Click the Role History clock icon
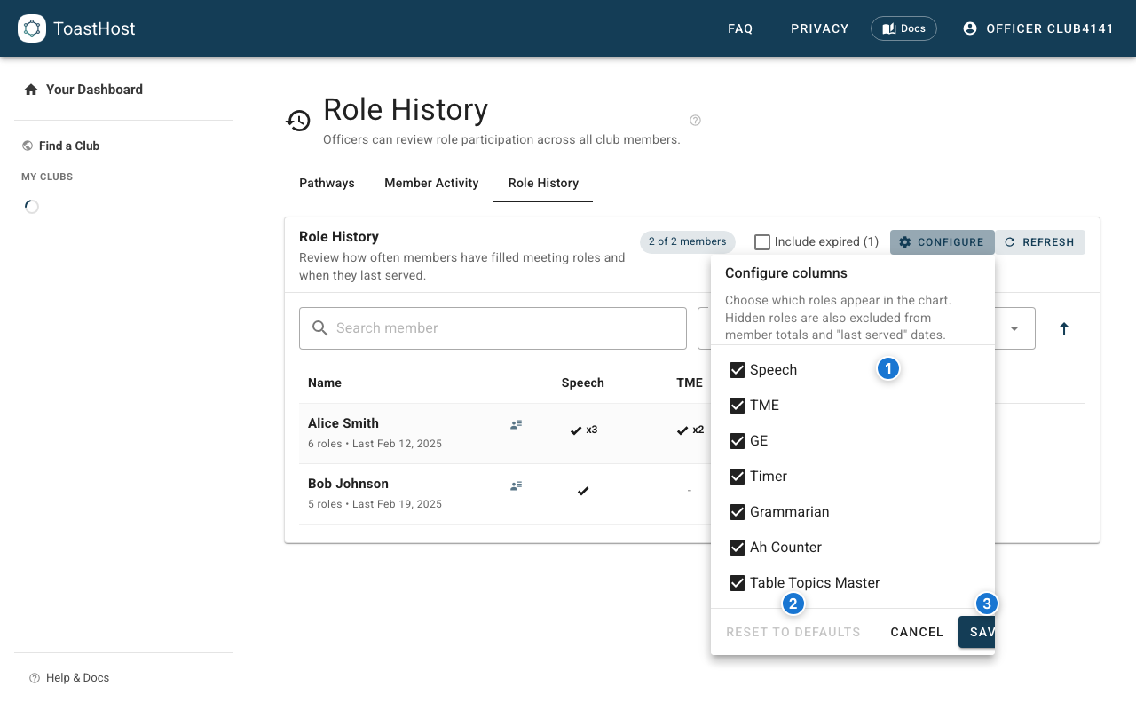Image resolution: width=1136 pixels, height=710 pixels. tap(298, 121)
